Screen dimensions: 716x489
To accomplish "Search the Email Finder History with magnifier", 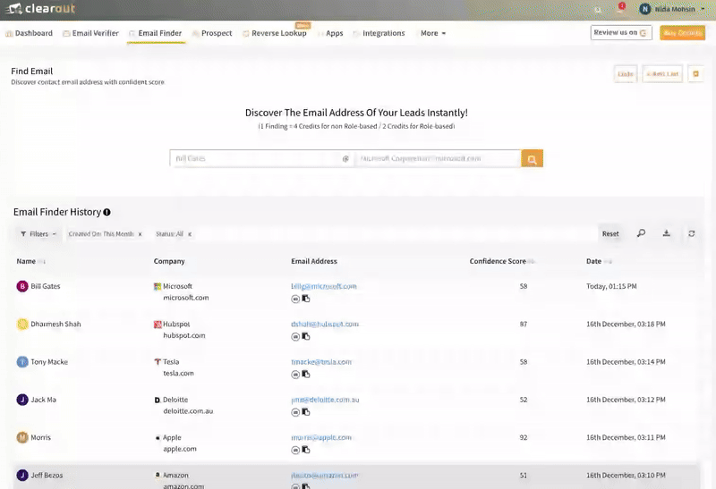I will coord(641,233).
